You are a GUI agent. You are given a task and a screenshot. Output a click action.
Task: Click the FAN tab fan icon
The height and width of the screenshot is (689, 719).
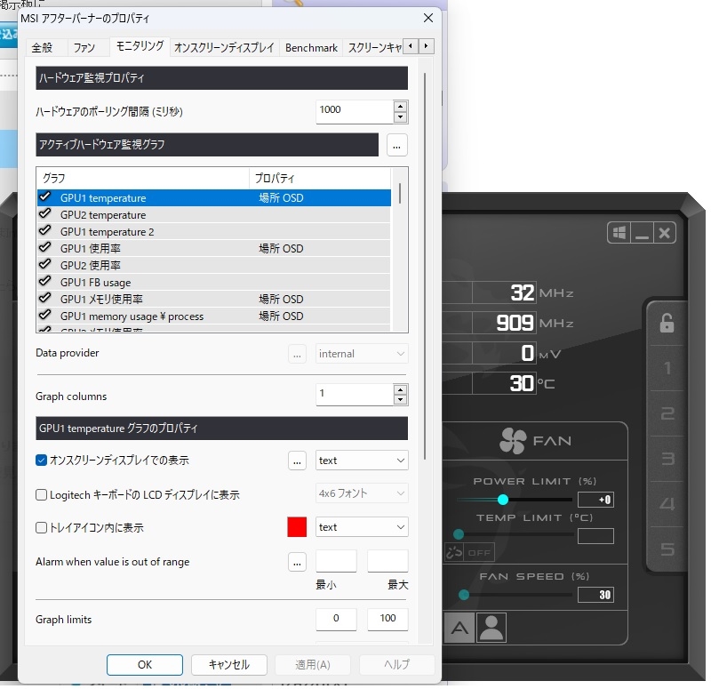coord(513,441)
